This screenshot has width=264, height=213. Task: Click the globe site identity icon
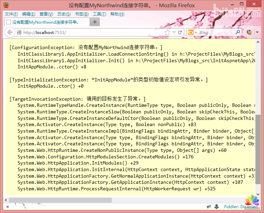(19, 32)
